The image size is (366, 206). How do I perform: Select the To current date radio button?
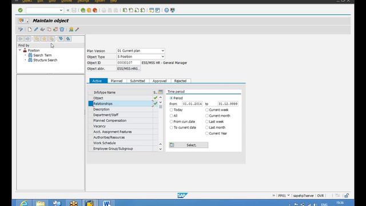coord(172,128)
